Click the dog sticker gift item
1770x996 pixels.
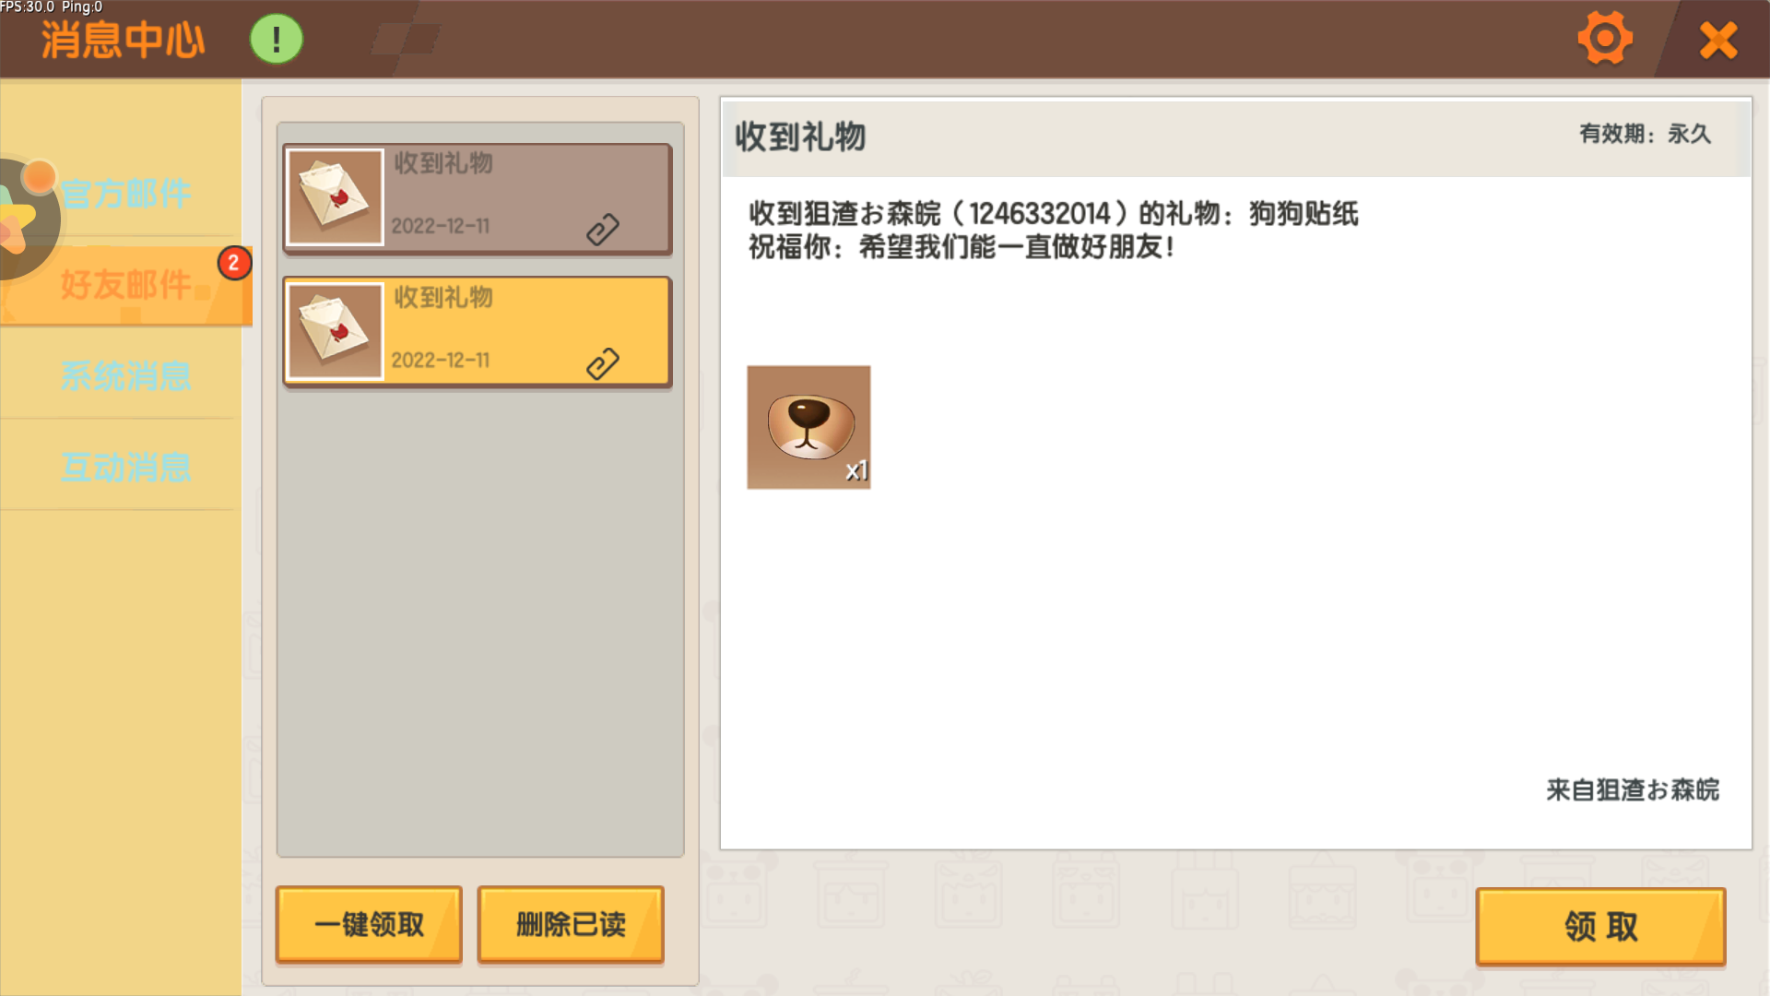(808, 427)
